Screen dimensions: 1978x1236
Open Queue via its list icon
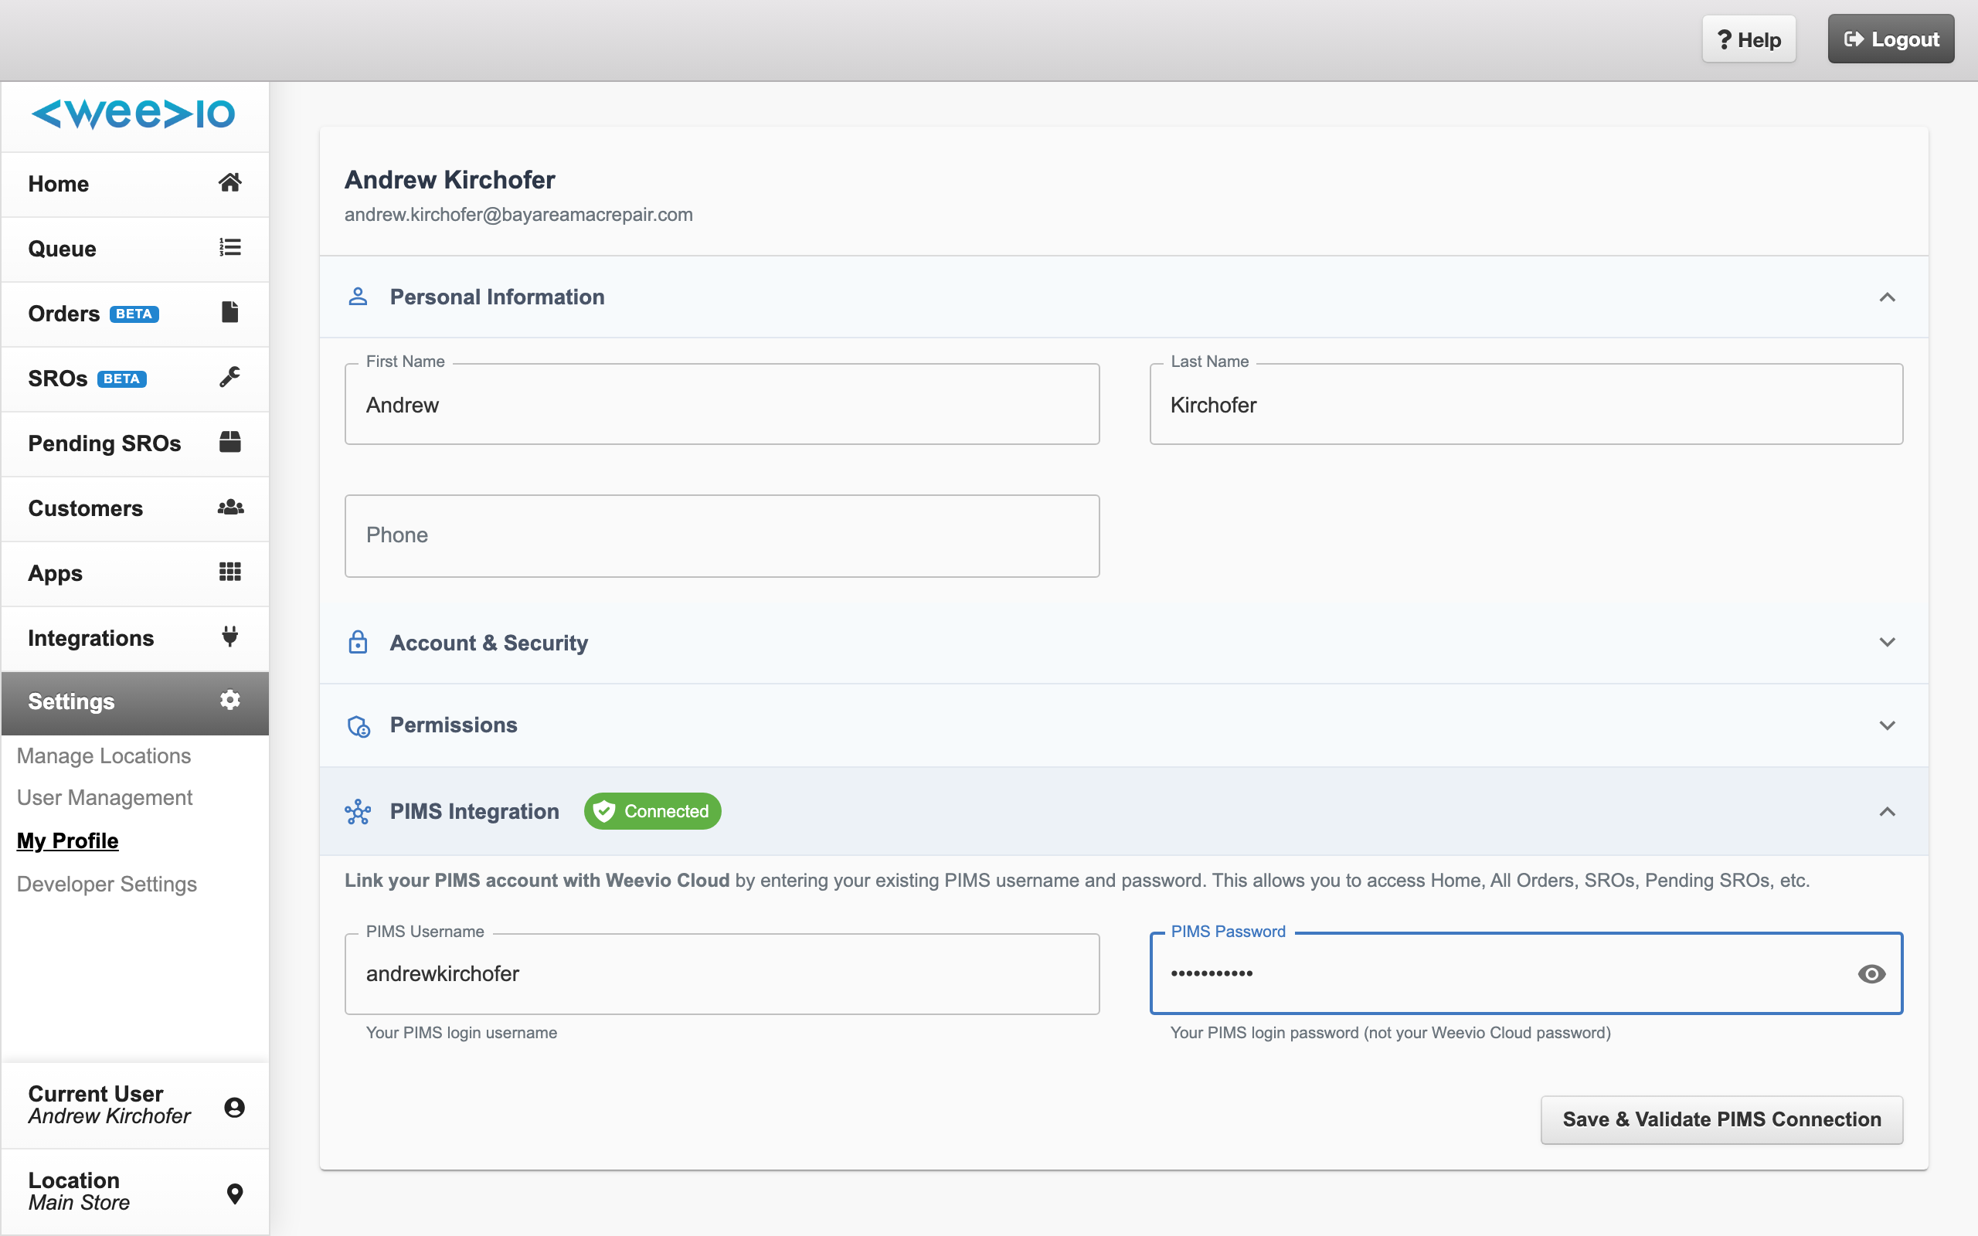tap(229, 247)
